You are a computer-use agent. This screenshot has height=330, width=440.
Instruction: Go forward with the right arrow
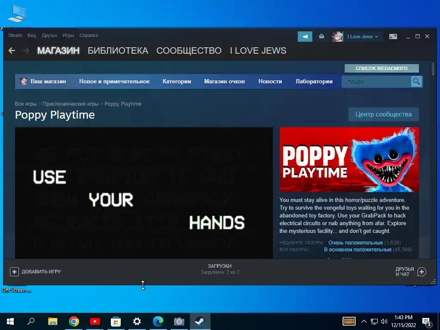point(26,51)
